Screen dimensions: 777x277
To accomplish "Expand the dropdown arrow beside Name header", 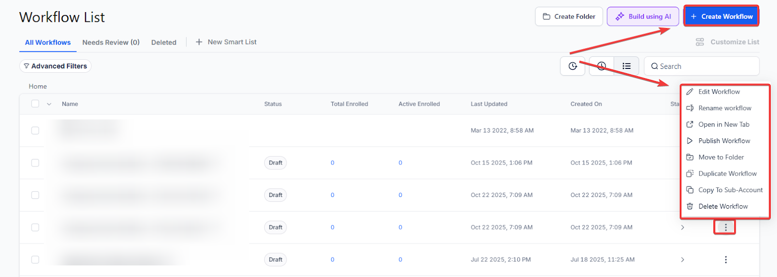I will click(x=49, y=104).
